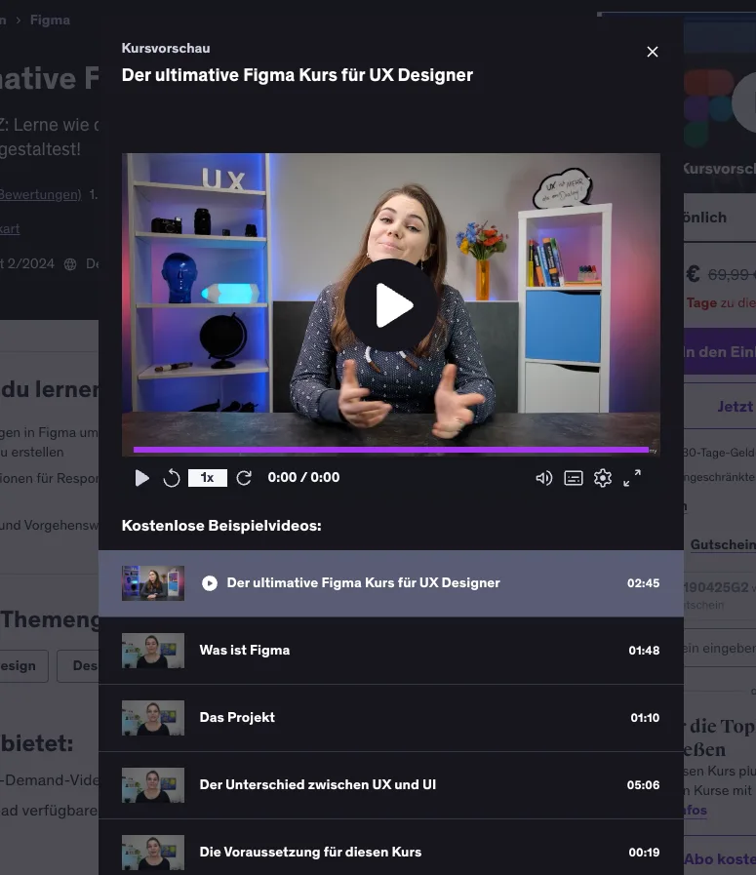Open video settings gear icon
756x875 pixels.
[603, 478]
